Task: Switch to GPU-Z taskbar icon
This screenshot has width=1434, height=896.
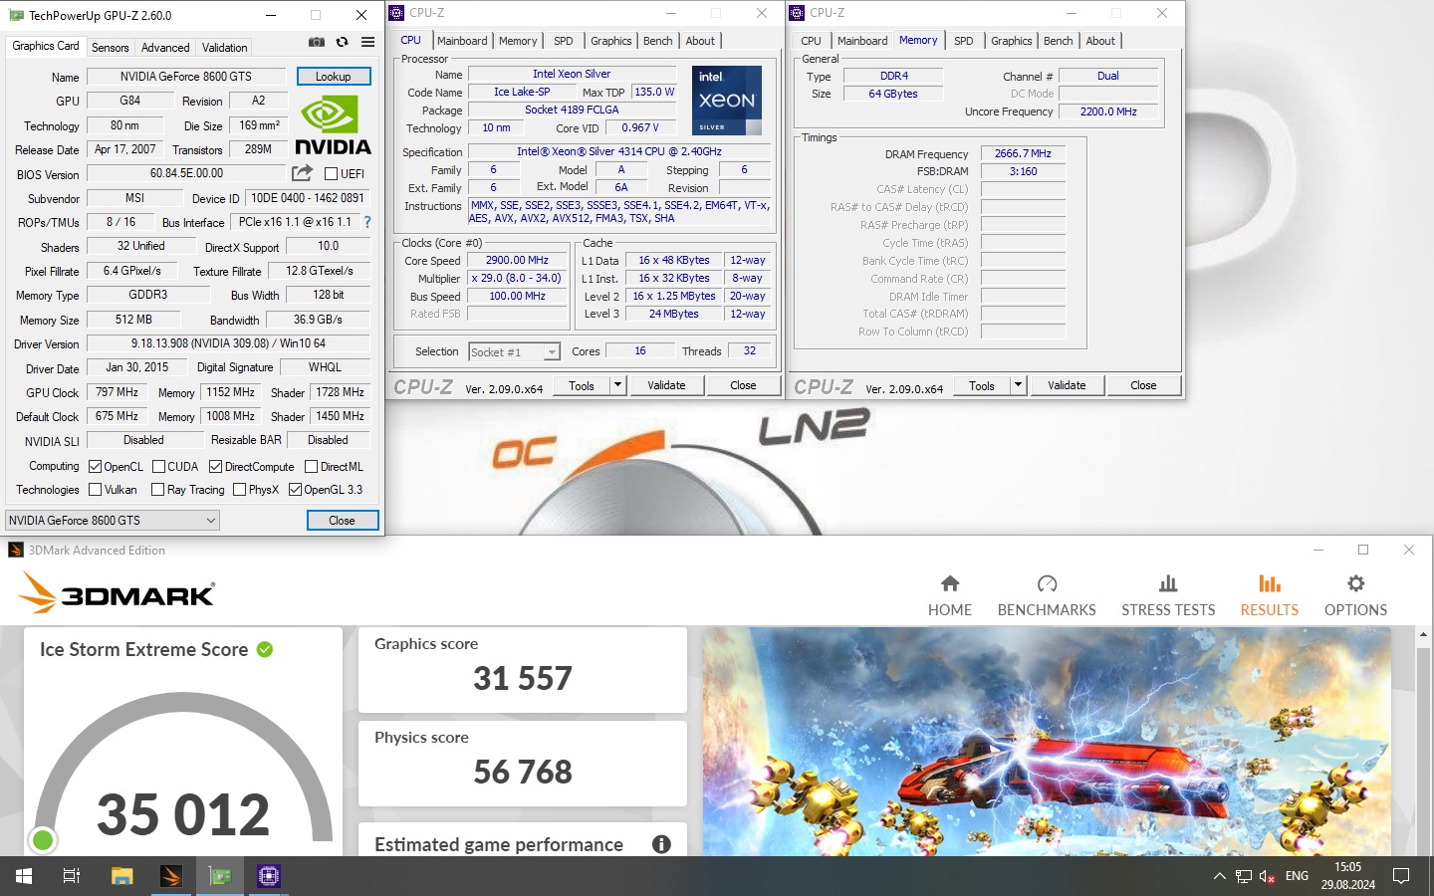Action: click(x=220, y=876)
